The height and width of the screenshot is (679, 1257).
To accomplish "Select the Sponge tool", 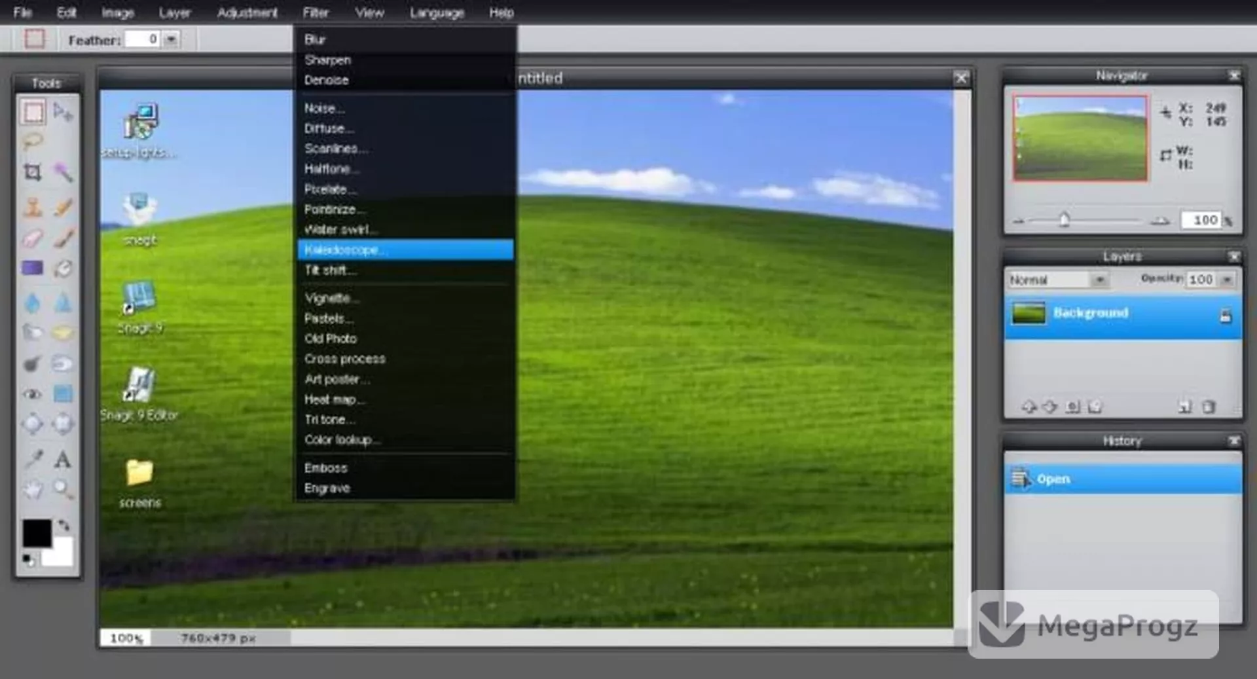I will point(63,333).
